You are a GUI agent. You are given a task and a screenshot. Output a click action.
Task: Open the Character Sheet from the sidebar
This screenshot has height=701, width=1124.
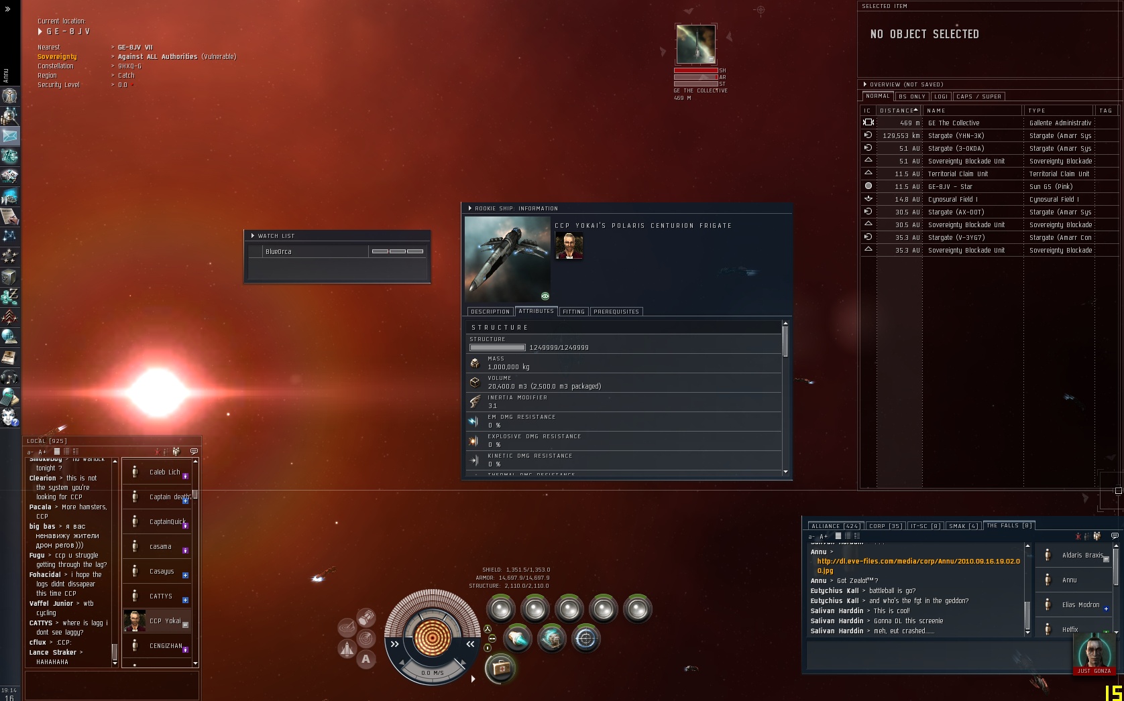coord(9,96)
